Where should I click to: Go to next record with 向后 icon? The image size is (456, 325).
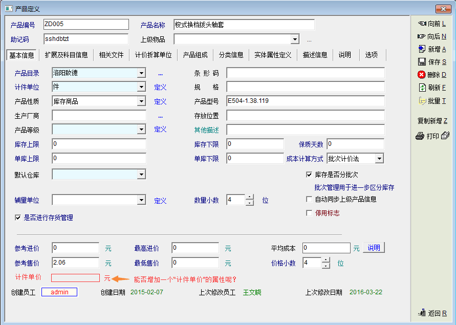[422, 36]
